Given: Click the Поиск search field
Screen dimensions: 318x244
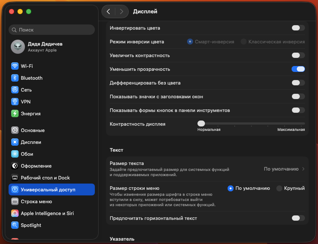Looking at the screenshot, I should coord(52,30).
